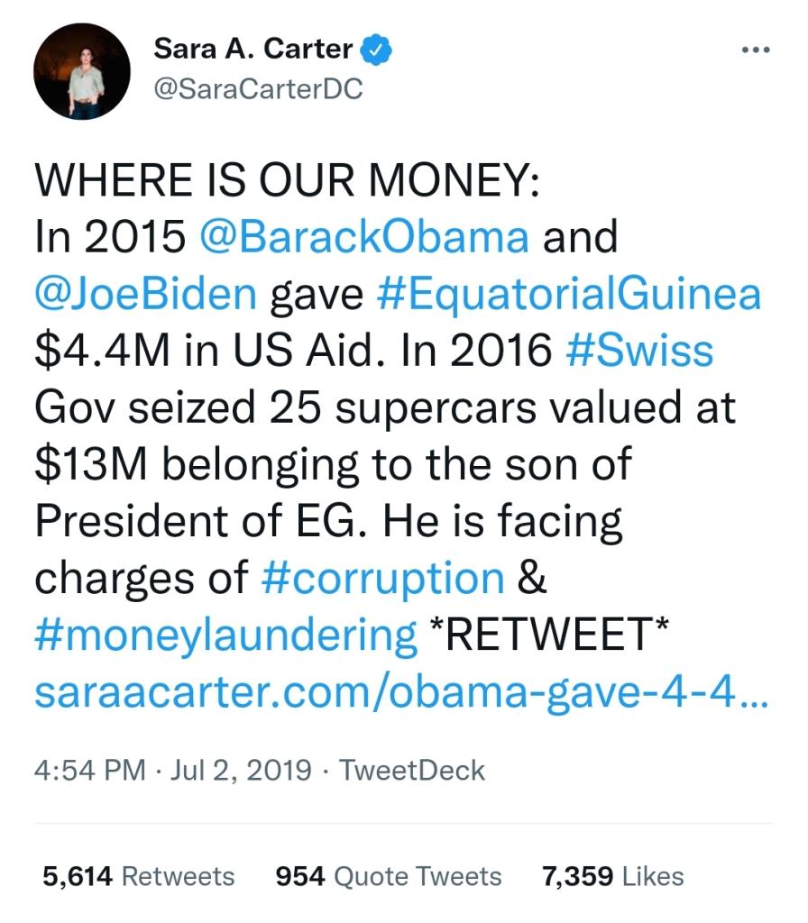Click the WHERE IS OUR MONEY text
Viewport: 808px width, 923px height.
tap(287, 181)
